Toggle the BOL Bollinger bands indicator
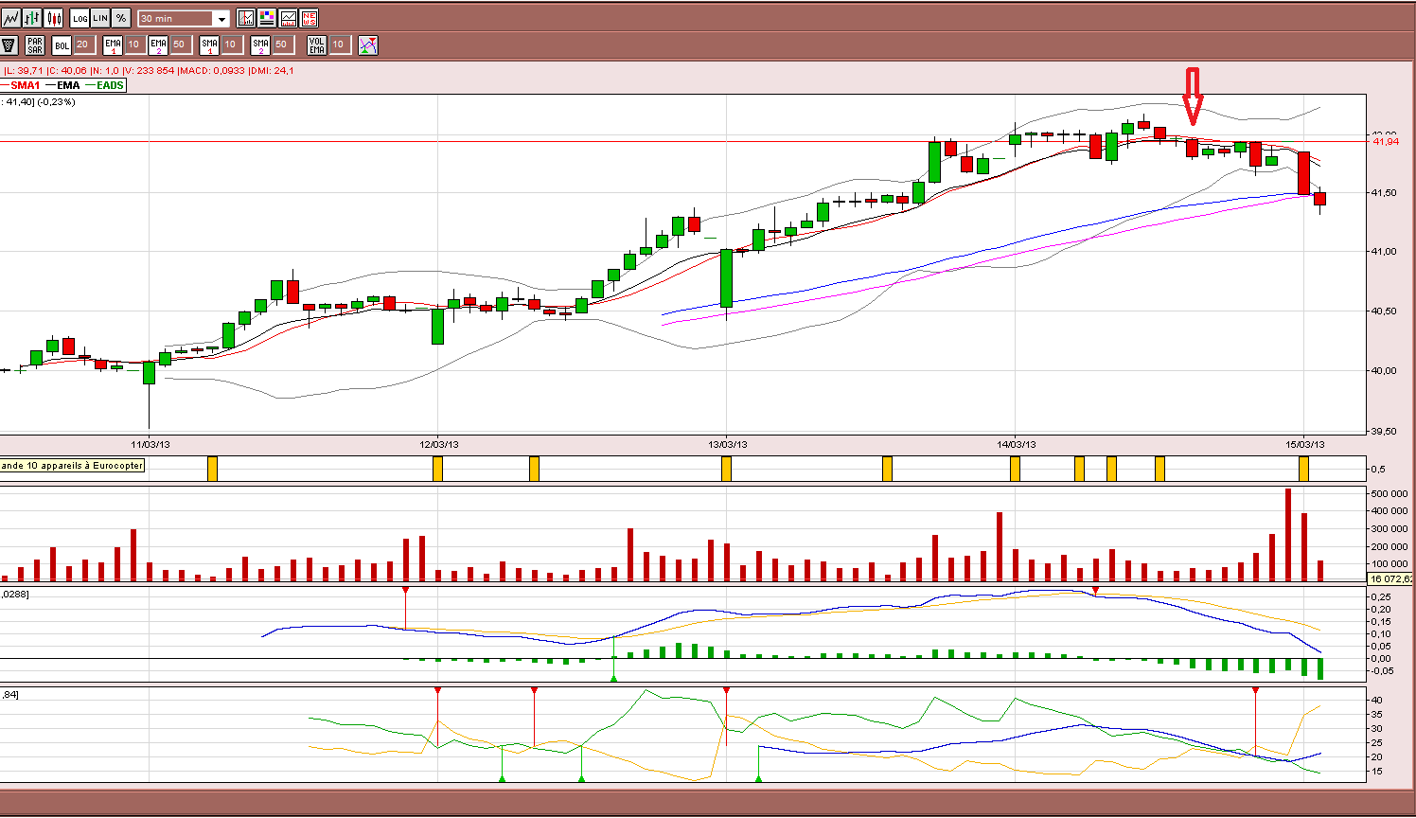Viewport: 1416px width, 818px height. (62, 44)
